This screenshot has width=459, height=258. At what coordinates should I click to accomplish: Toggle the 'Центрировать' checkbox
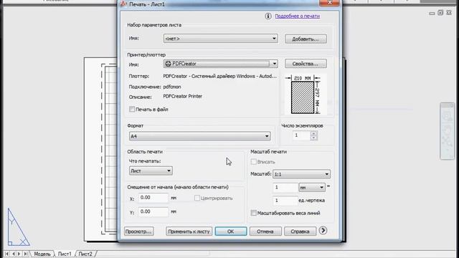(x=197, y=198)
